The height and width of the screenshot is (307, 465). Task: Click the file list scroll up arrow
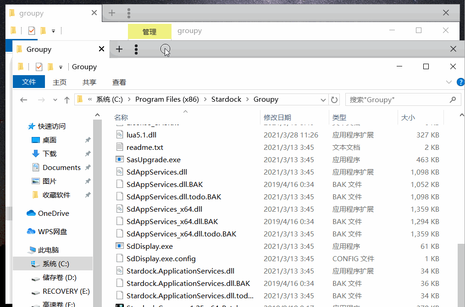tap(462, 115)
